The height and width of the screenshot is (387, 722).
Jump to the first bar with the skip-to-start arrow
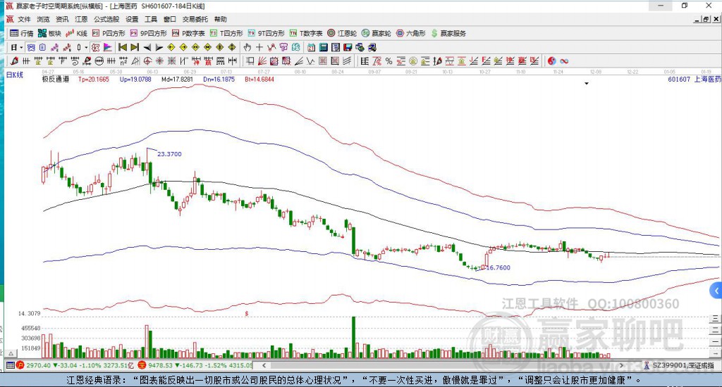coord(123,47)
